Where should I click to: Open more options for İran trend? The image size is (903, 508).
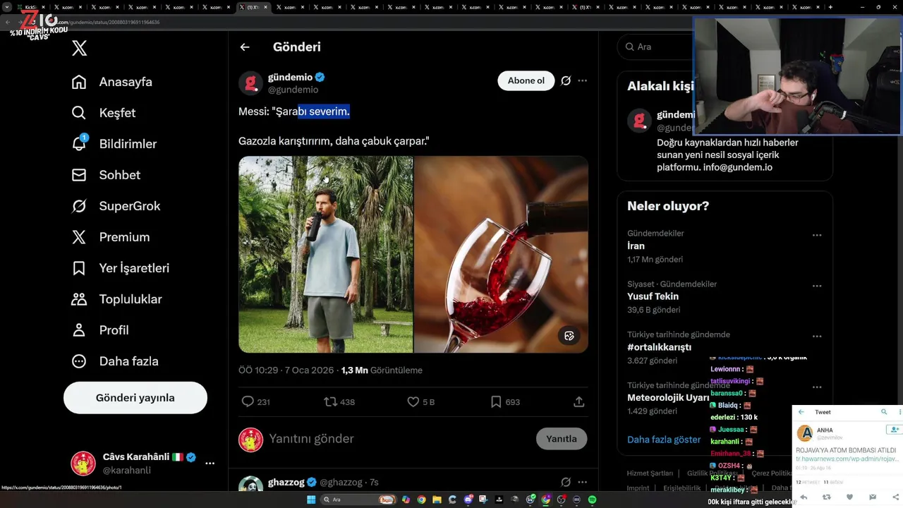pyautogui.click(x=817, y=235)
